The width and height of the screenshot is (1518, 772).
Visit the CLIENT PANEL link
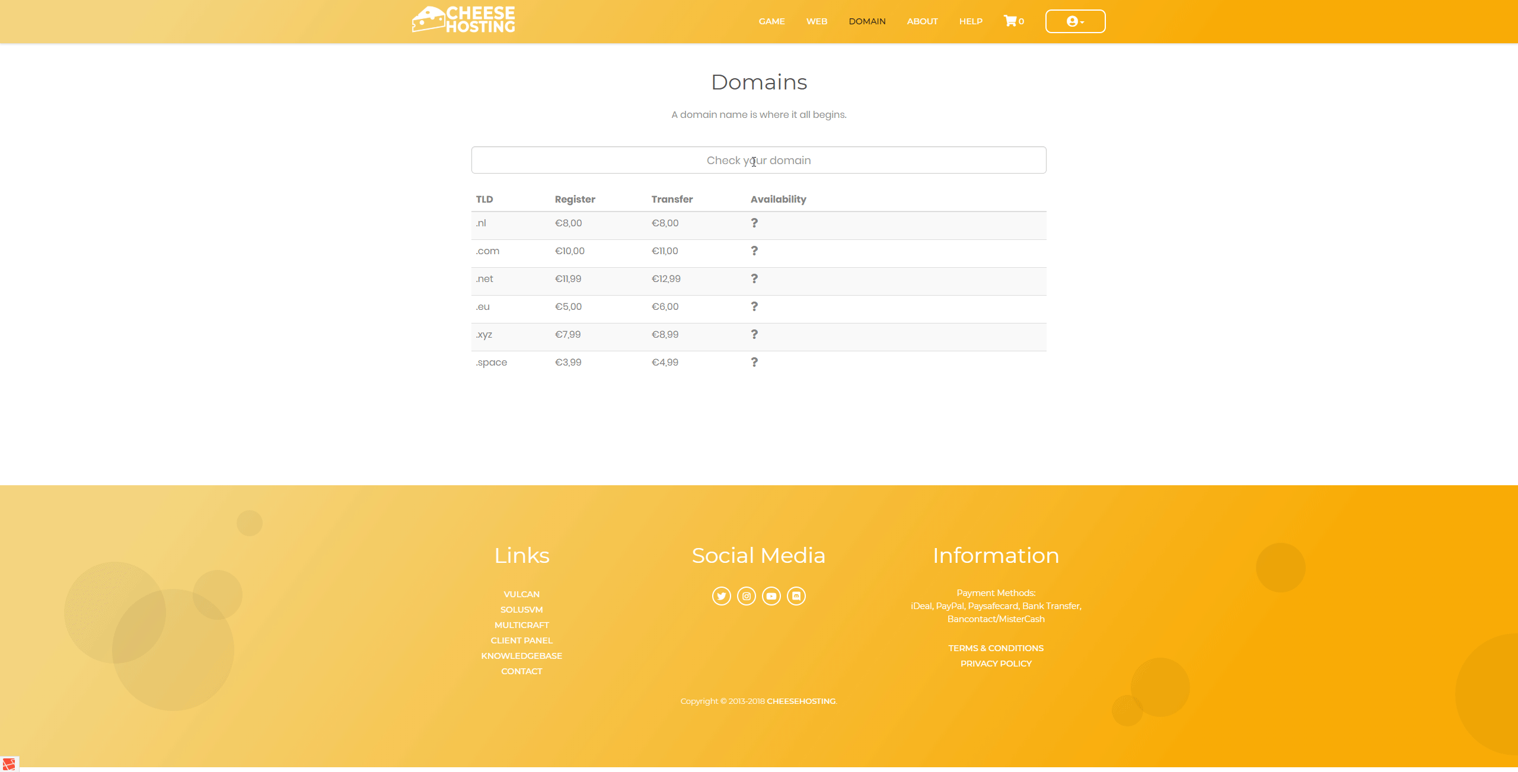click(521, 640)
